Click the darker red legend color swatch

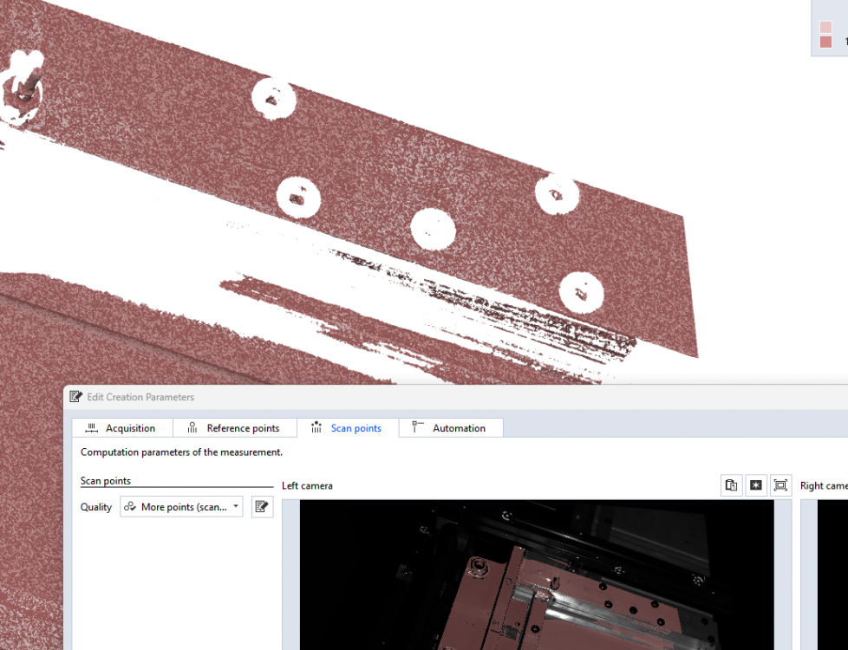[825, 42]
